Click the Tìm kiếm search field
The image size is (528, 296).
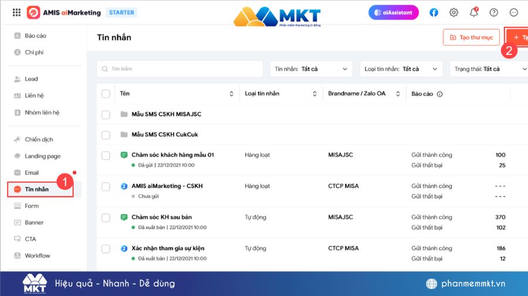click(180, 69)
